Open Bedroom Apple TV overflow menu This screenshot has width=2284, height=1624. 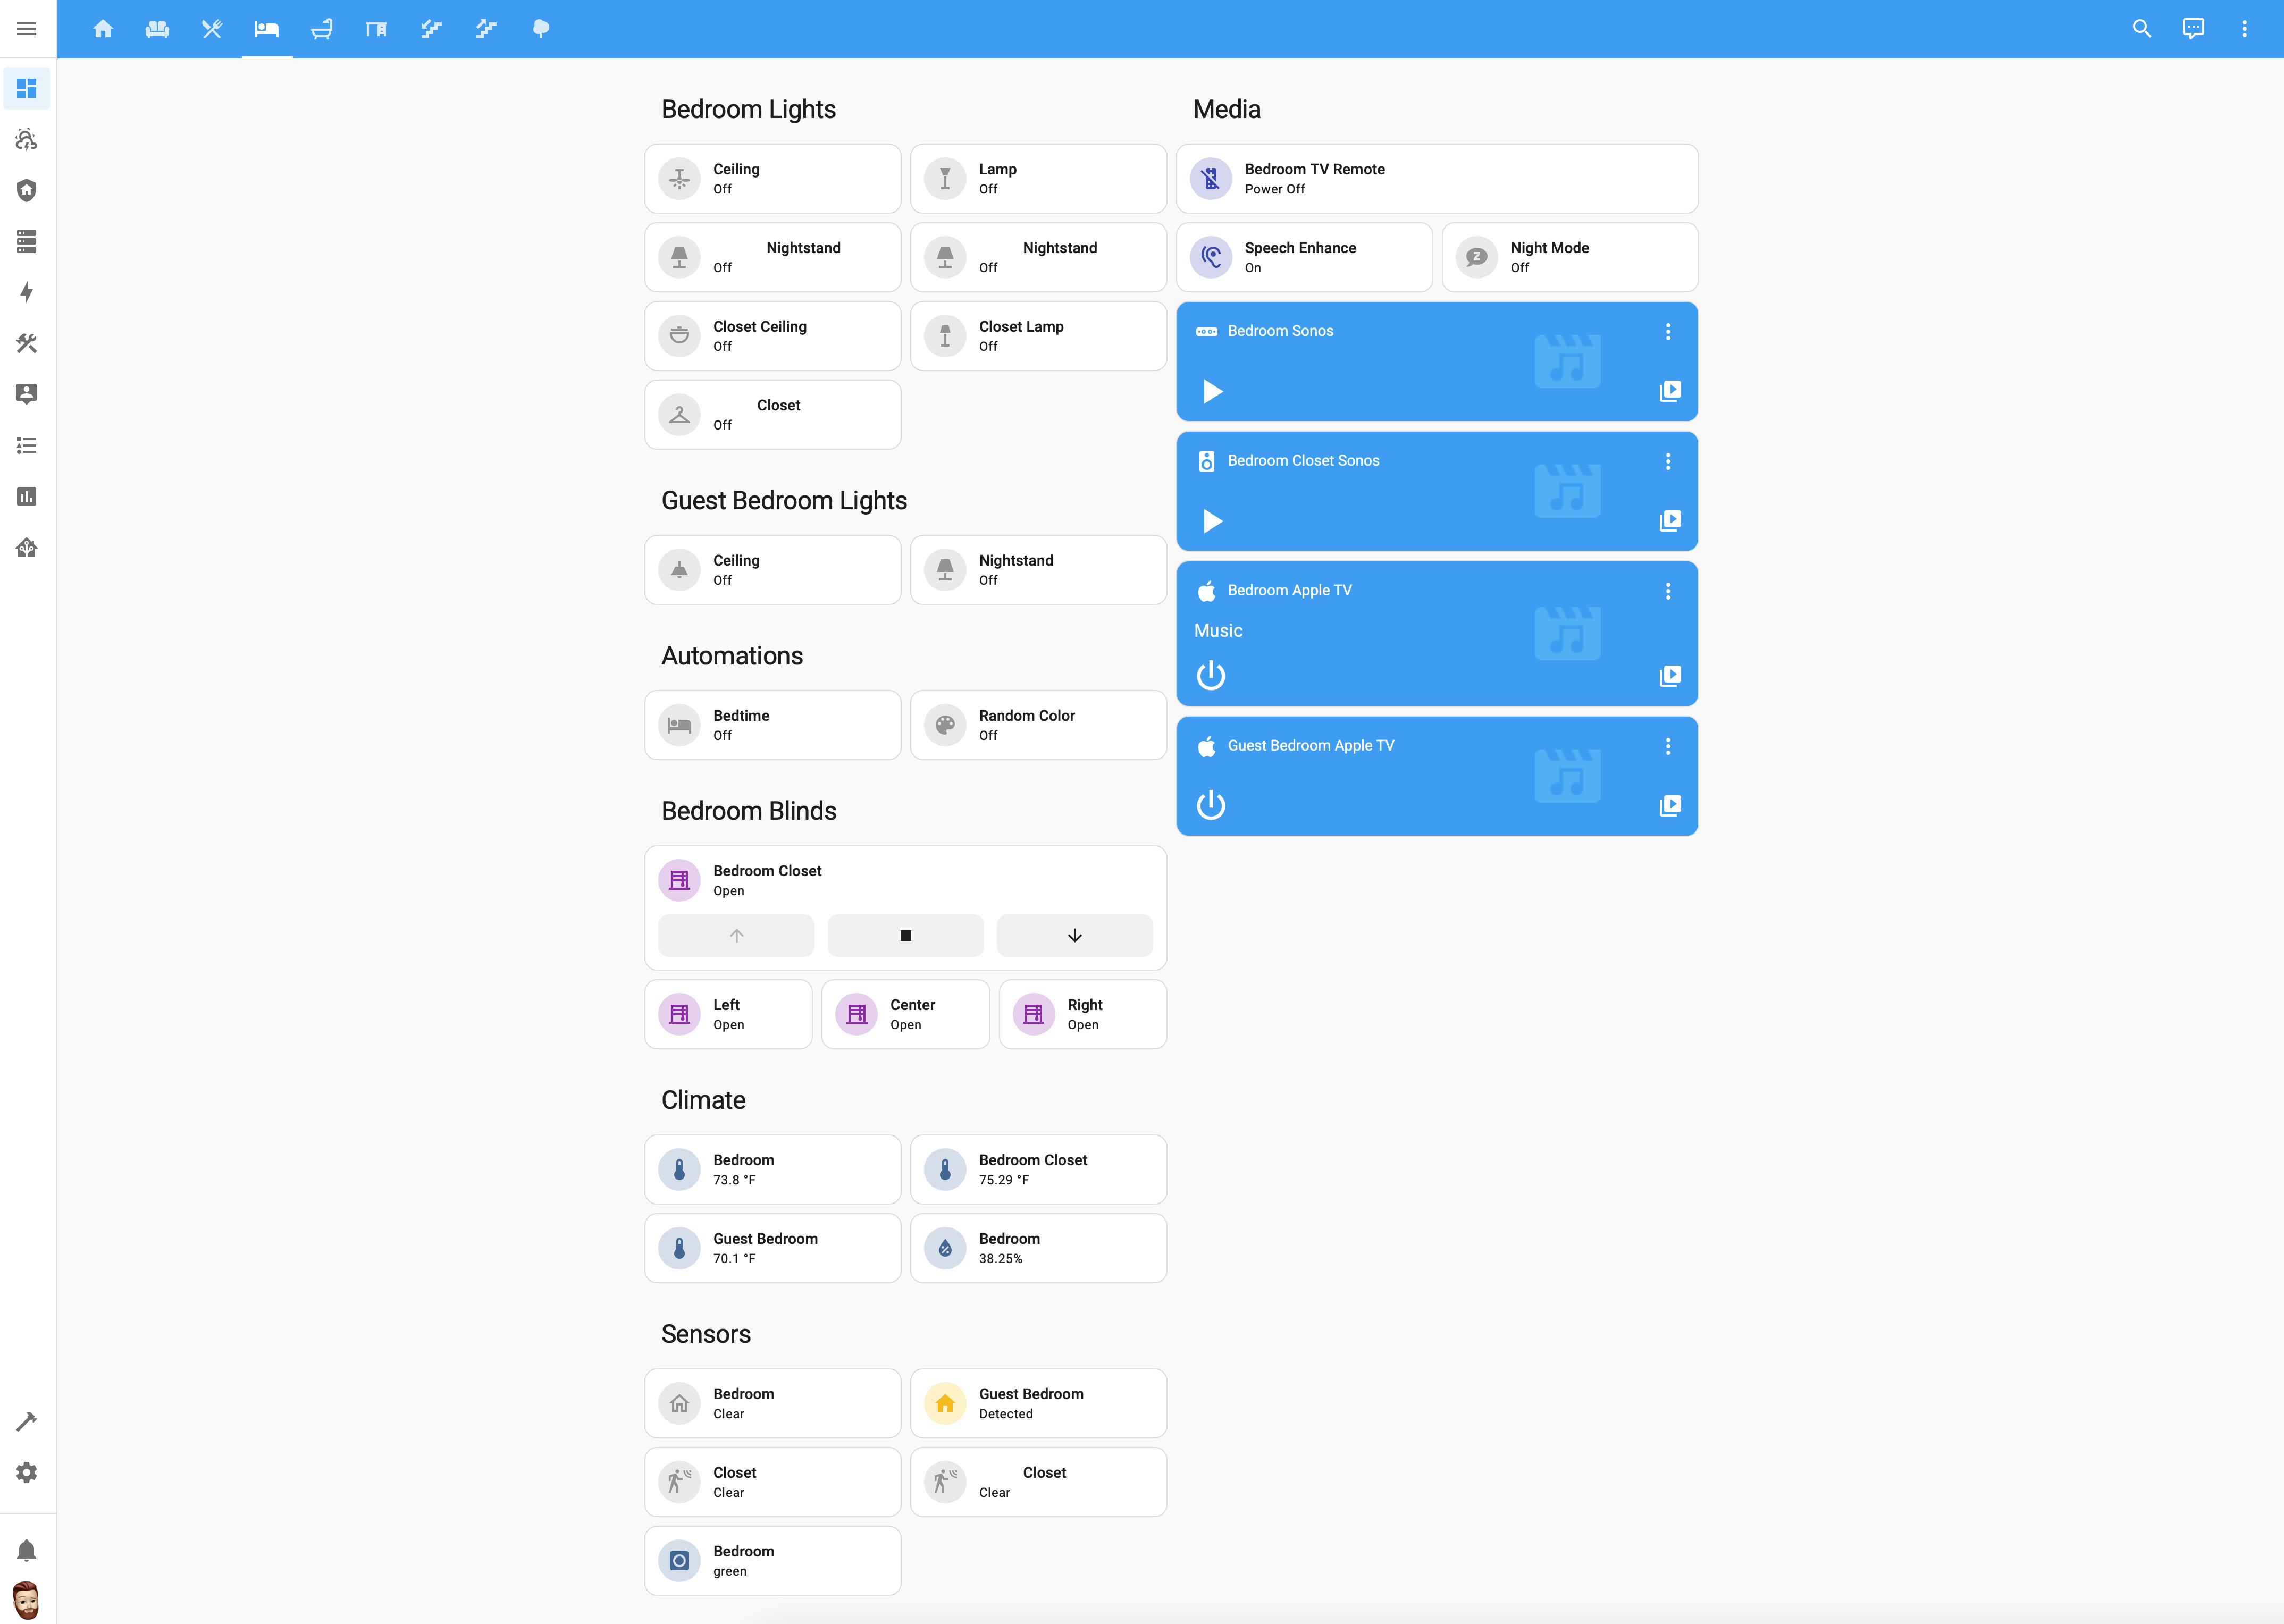[1667, 591]
